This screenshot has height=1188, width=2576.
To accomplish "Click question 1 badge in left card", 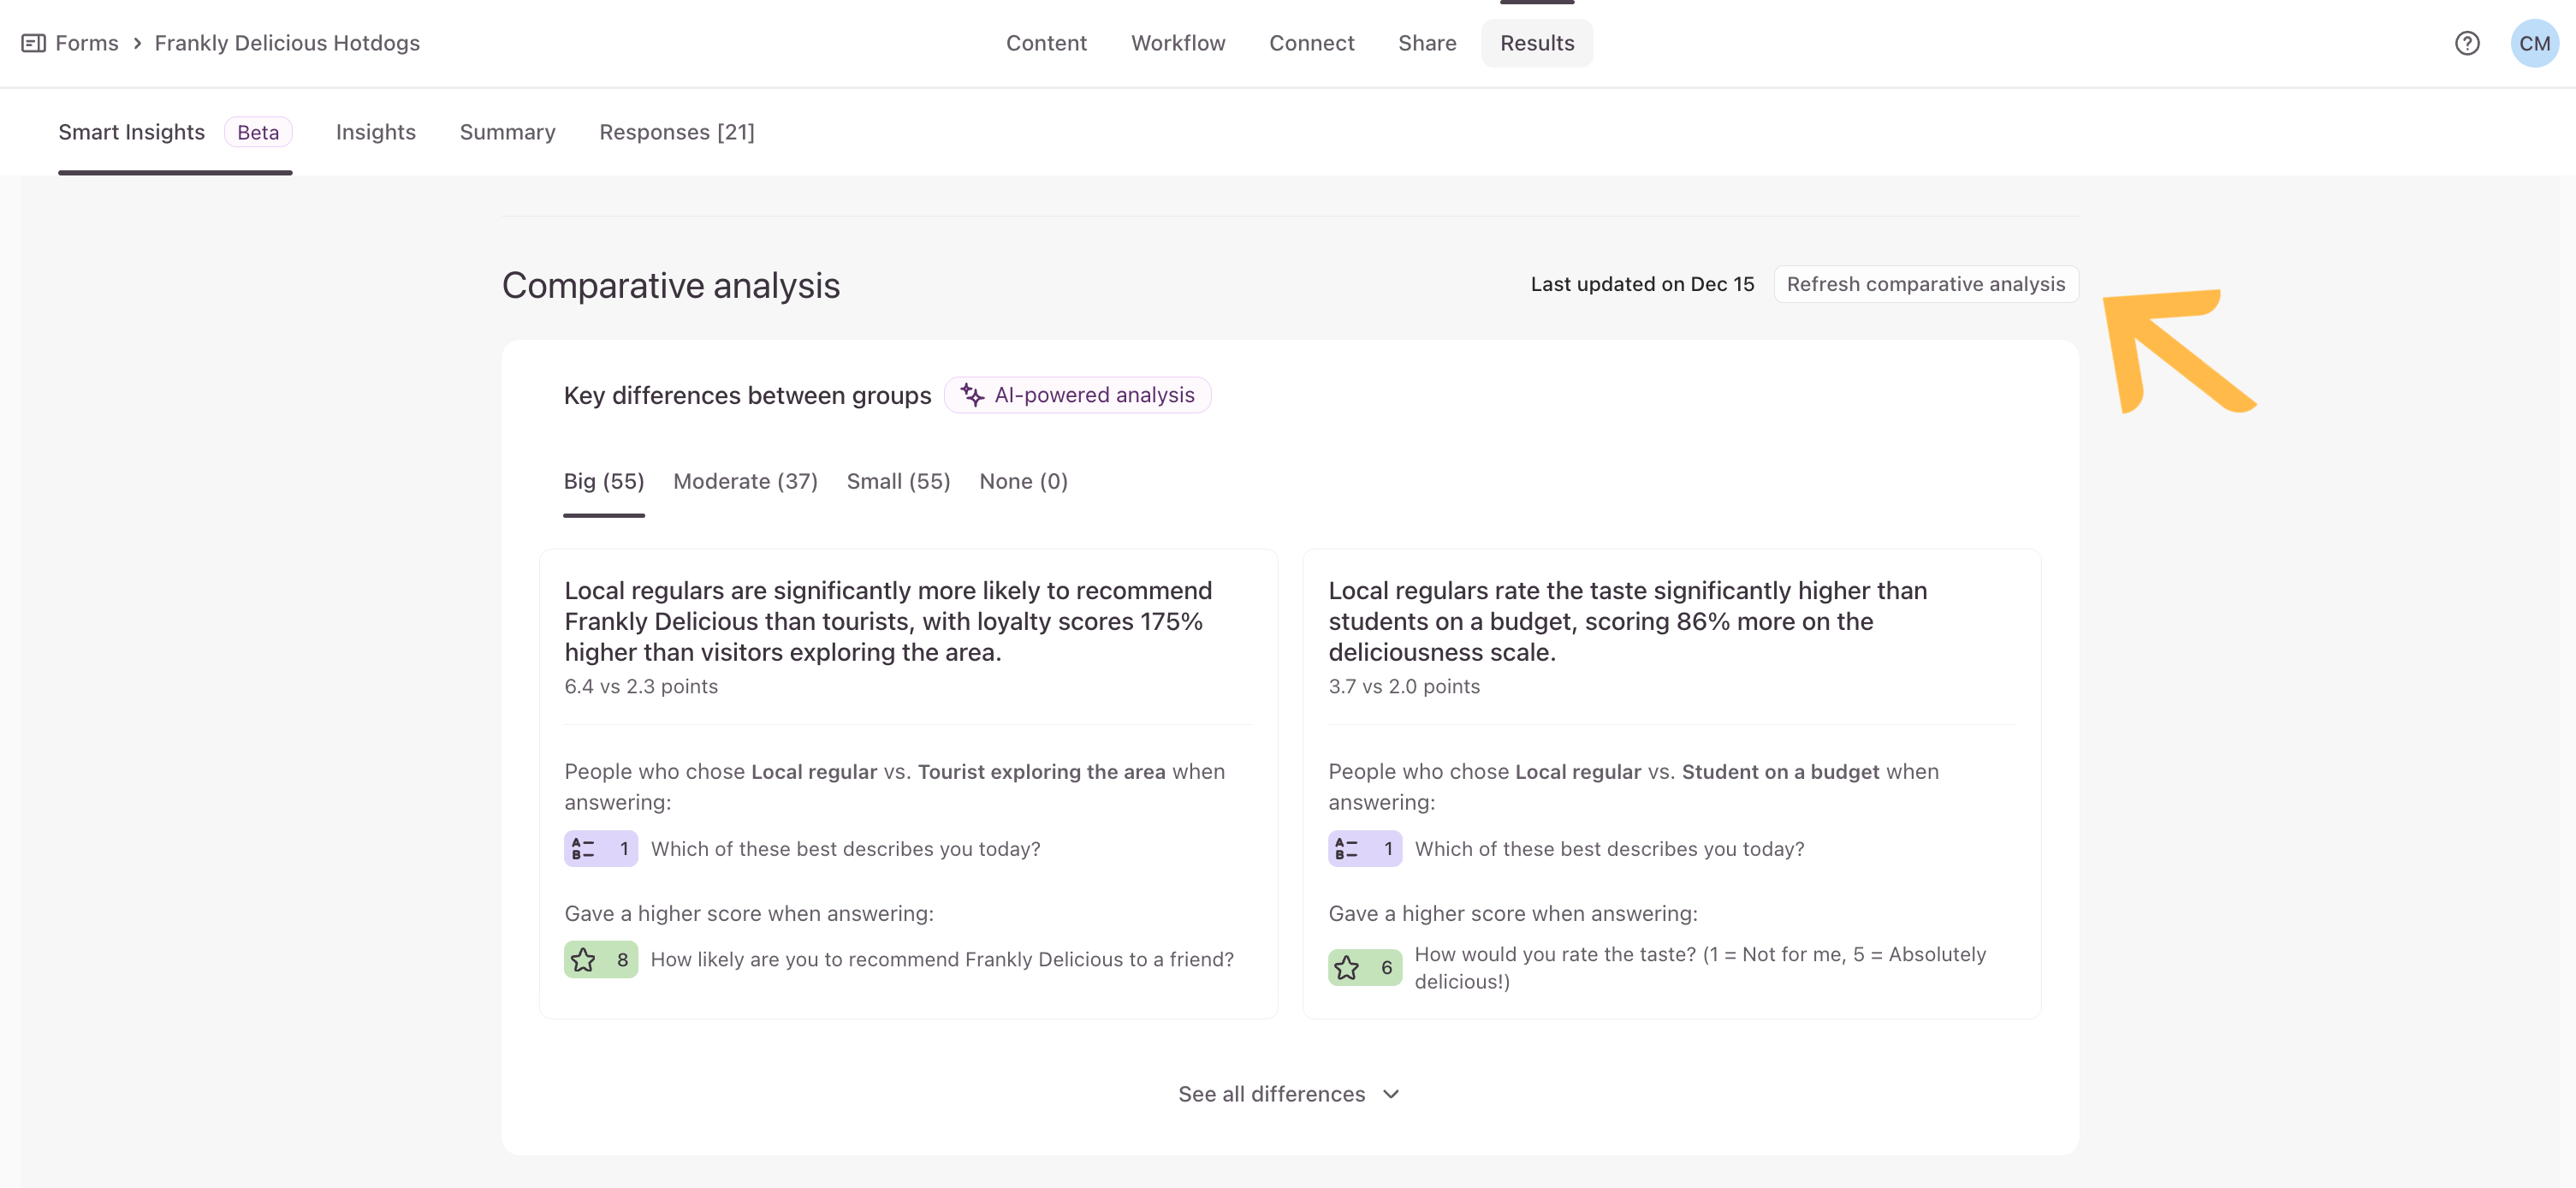I will click(600, 849).
